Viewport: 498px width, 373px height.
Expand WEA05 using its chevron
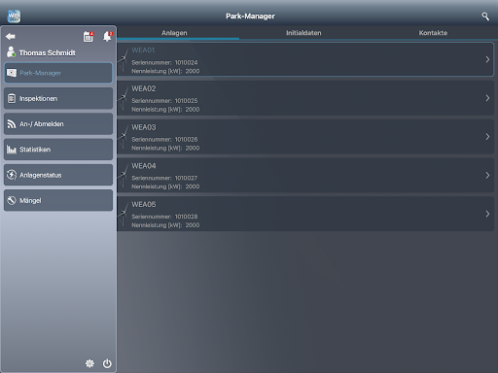(487, 214)
